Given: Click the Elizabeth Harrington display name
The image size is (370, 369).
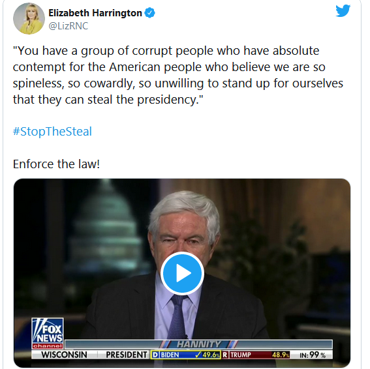Looking at the screenshot, I should [x=95, y=13].
